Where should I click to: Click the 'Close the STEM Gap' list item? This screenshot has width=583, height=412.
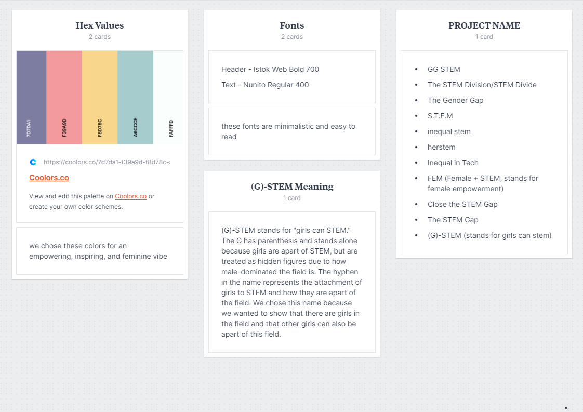tap(462, 204)
